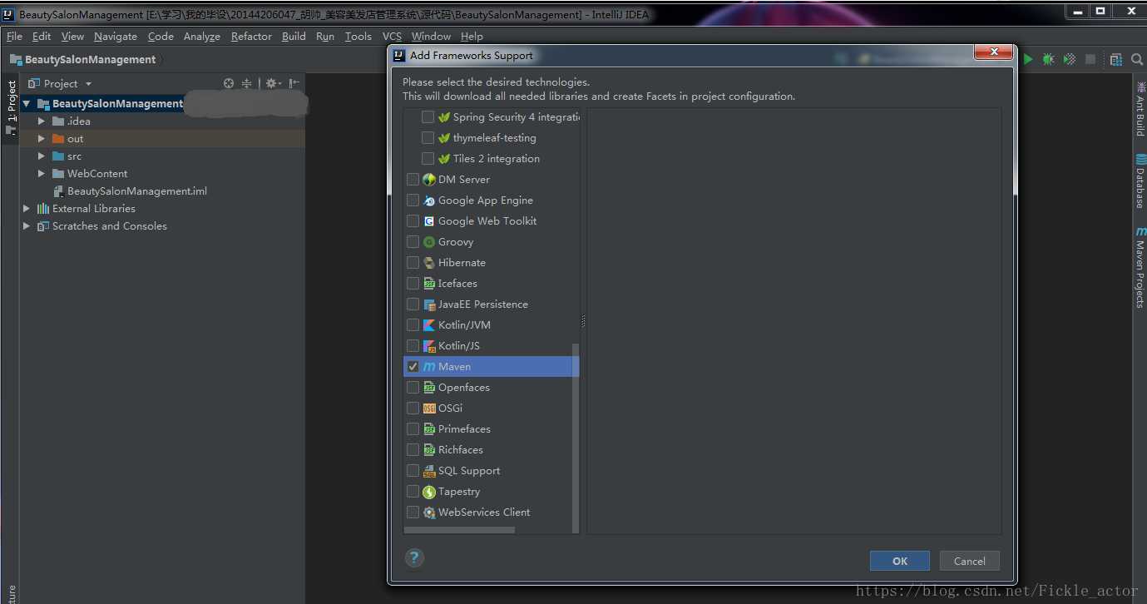This screenshot has height=604, width=1147.
Task: Enable the Icefaces checkbox
Action: [x=413, y=283]
